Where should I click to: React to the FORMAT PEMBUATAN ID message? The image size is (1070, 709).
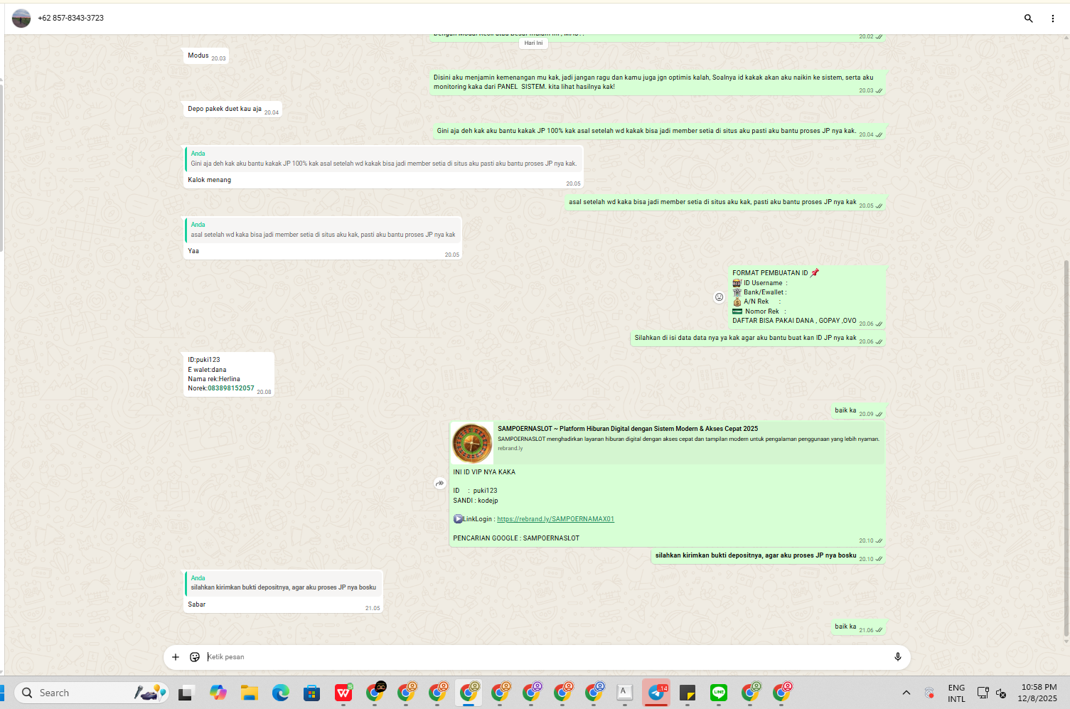[x=719, y=297]
